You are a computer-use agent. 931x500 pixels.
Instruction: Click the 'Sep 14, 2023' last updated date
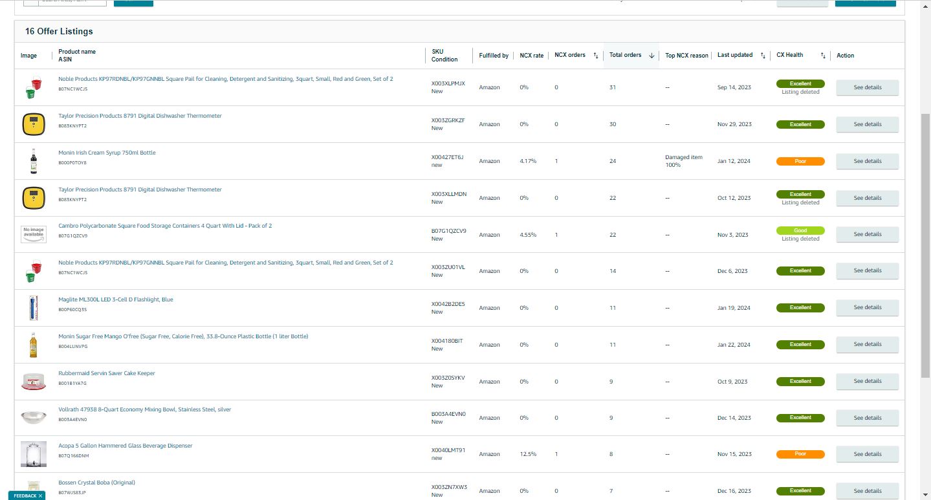[x=734, y=87]
